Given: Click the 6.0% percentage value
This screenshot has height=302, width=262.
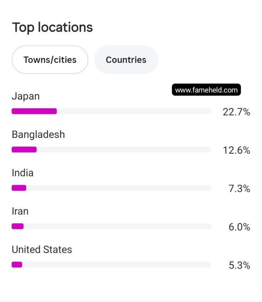Looking at the screenshot, I should 239,227.
